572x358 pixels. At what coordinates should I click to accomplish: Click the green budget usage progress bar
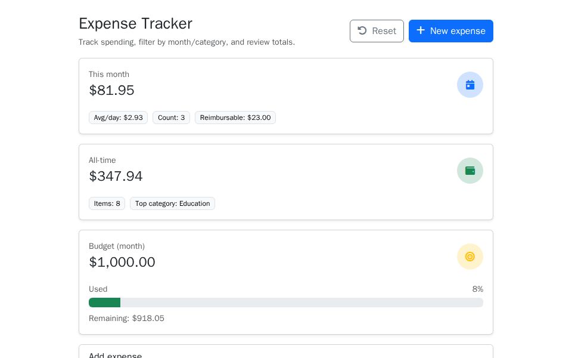(x=104, y=303)
